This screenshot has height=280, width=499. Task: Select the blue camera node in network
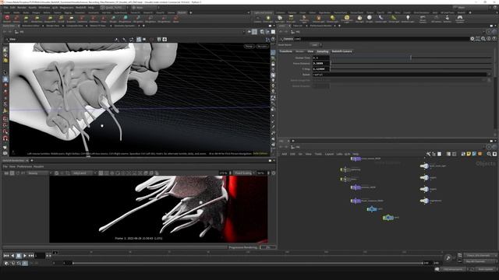372,209
